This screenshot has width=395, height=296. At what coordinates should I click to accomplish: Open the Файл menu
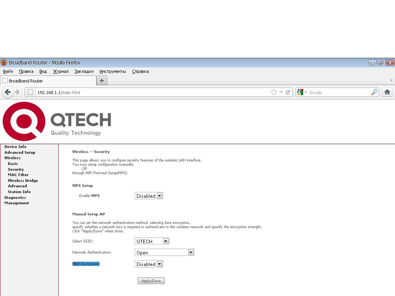pyautogui.click(x=8, y=71)
